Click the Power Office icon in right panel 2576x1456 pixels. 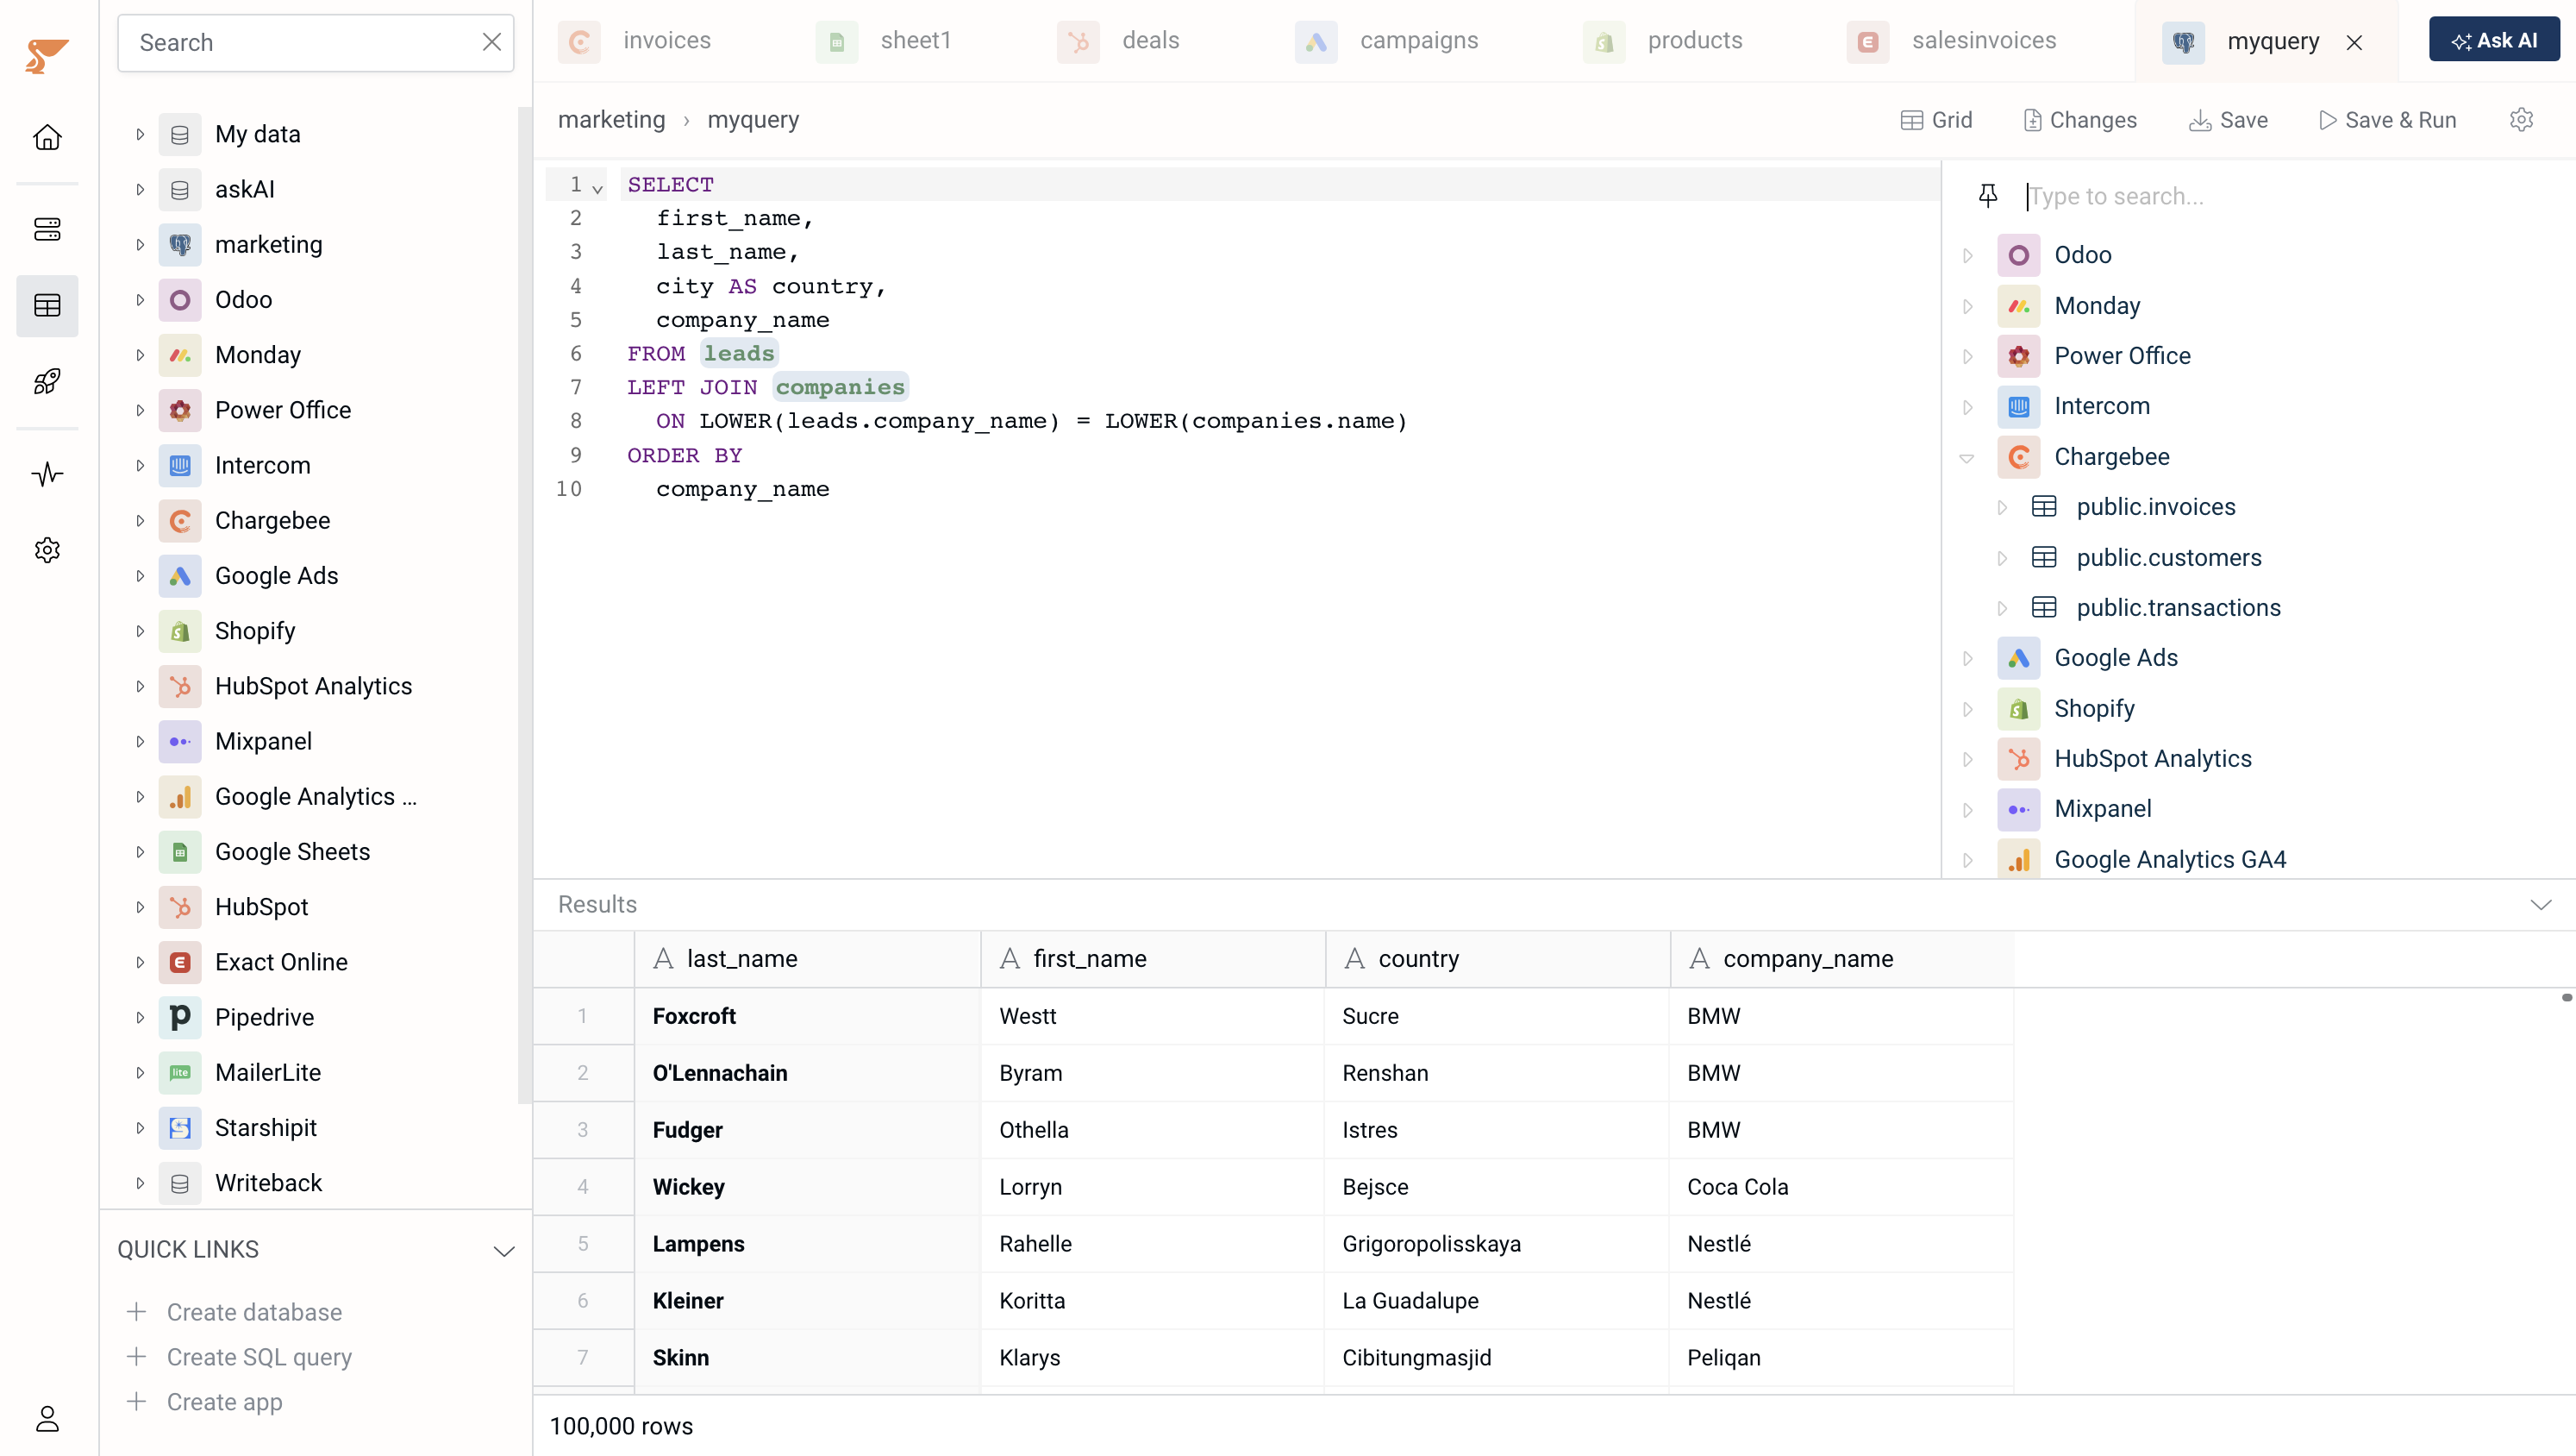[2019, 356]
